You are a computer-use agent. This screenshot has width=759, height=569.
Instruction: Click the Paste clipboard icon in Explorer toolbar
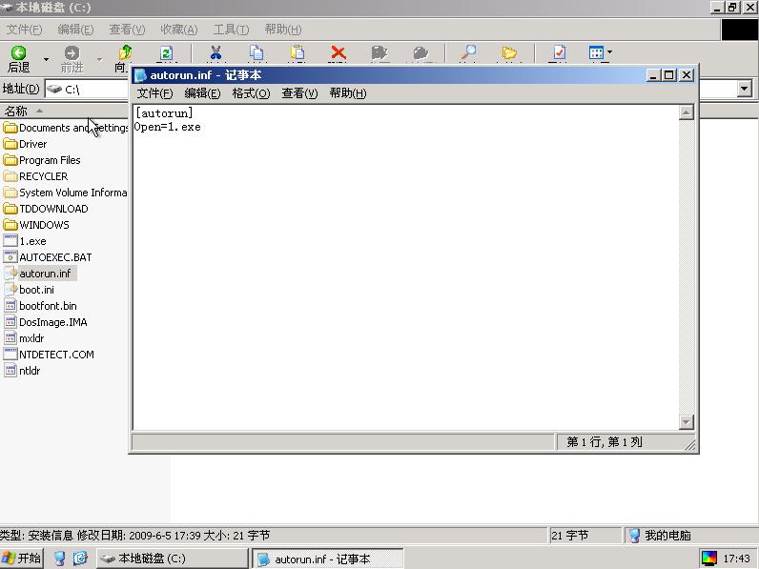[297, 52]
